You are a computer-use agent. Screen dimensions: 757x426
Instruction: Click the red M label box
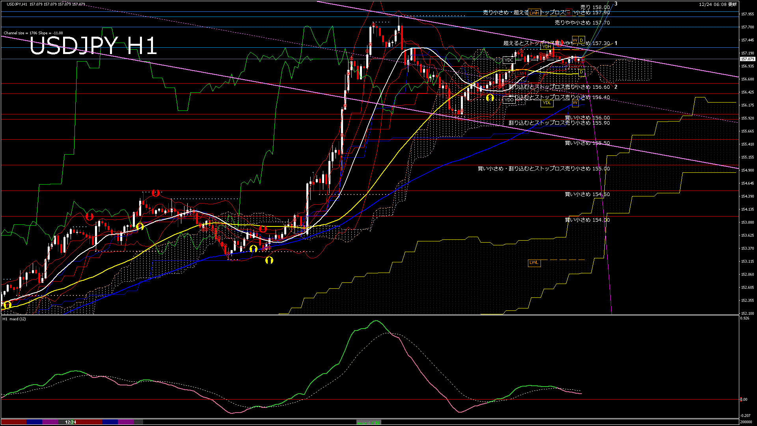click(568, 13)
